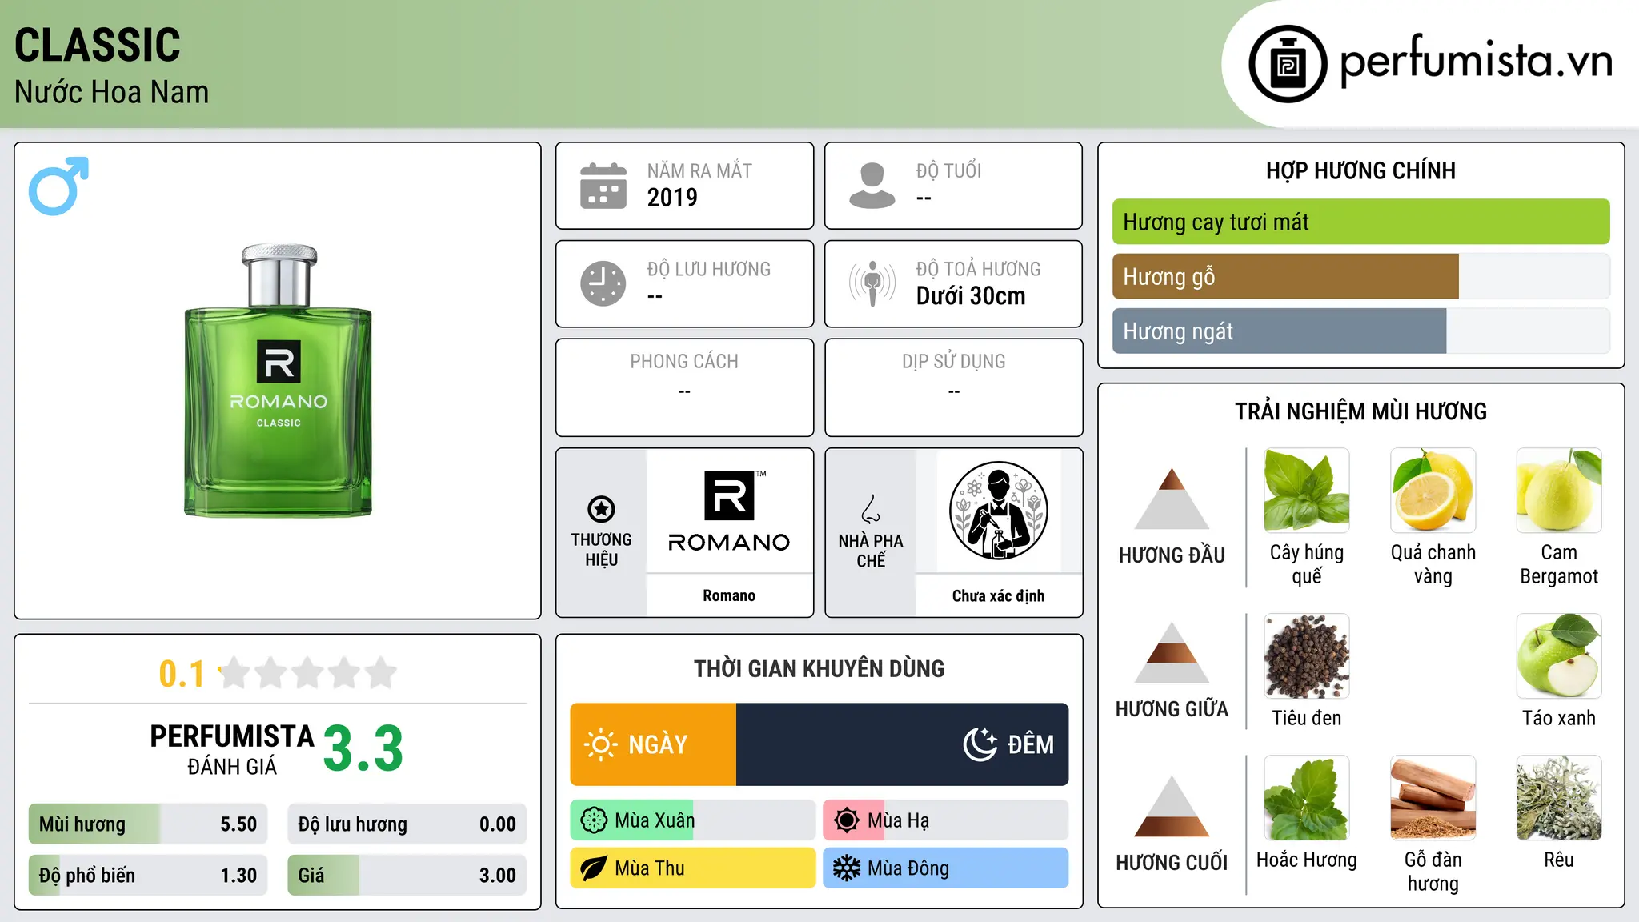This screenshot has height=922, width=1639.
Task: Click the Hương cay tươi mát accord bar
Action: (x=1361, y=222)
